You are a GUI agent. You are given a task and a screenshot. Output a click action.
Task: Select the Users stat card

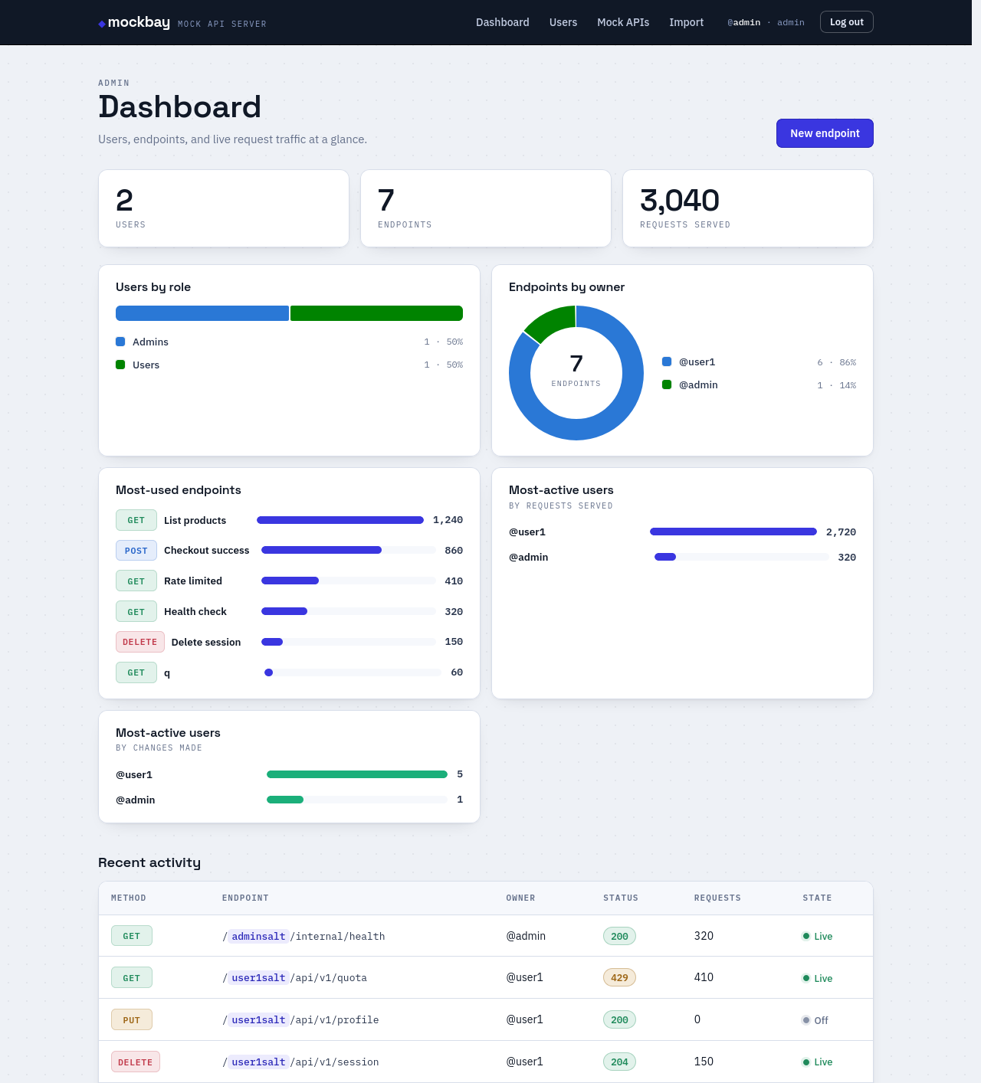[x=224, y=208]
